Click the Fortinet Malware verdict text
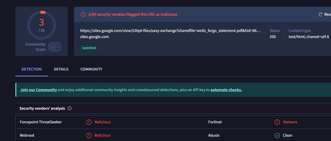 click(x=290, y=122)
